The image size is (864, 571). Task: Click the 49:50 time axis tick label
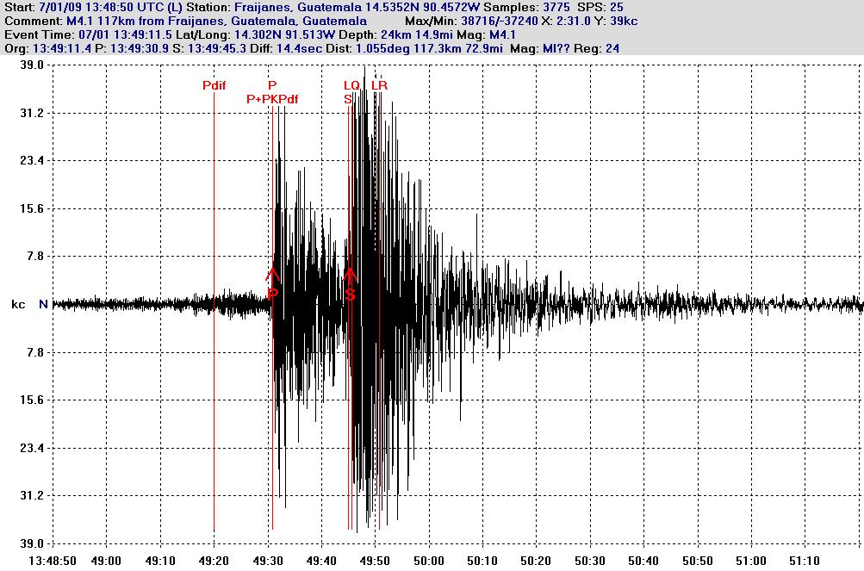(x=376, y=560)
